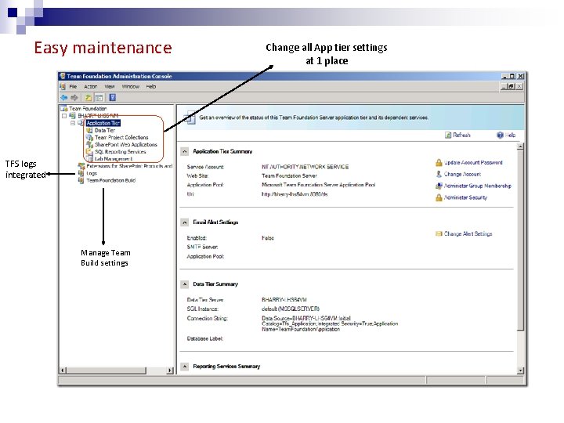Click details pane vertical scrollbar up arrow
This screenshot has height=423, width=564.
click(520, 146)
